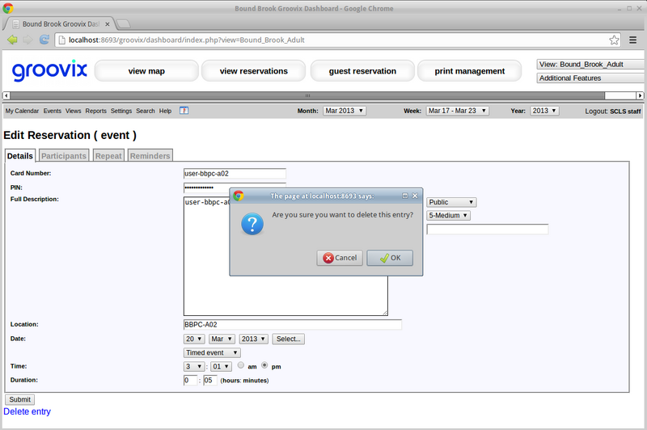Close the Bound Brook Groovix tab
The height and width of the screenshot is (430, 647).
click(108, 24)
